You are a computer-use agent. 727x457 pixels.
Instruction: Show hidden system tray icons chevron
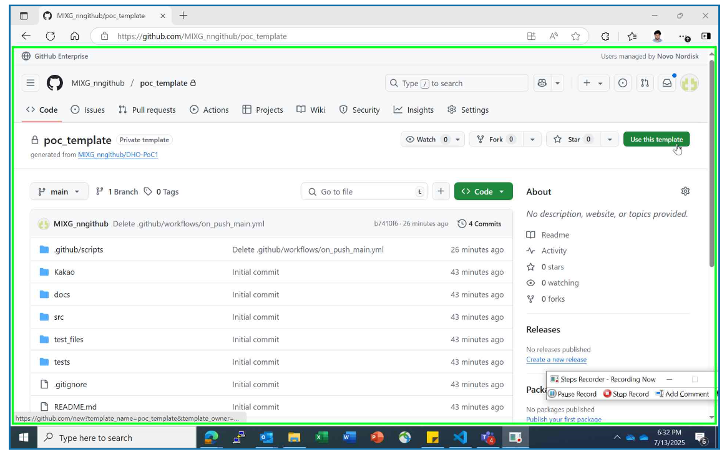[x=617, y=437]
